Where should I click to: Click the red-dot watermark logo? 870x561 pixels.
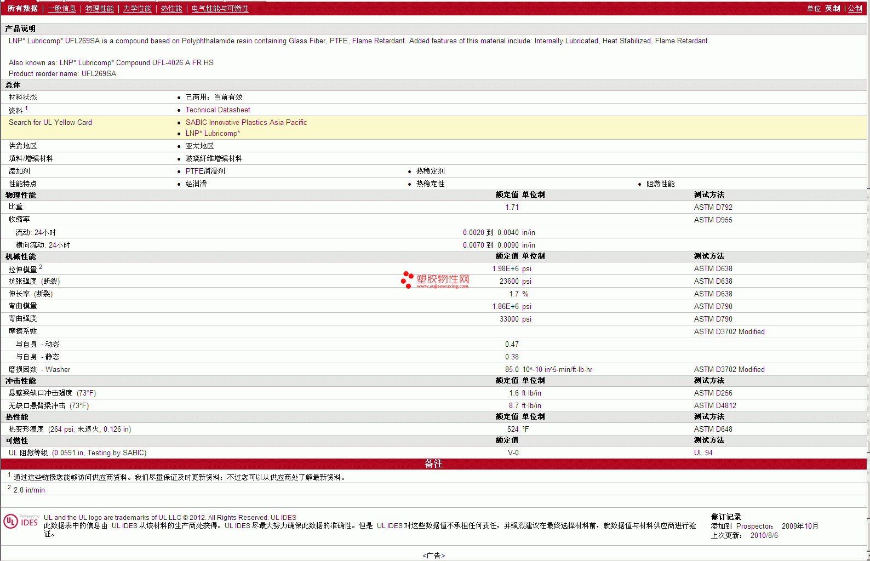(407, 279)
